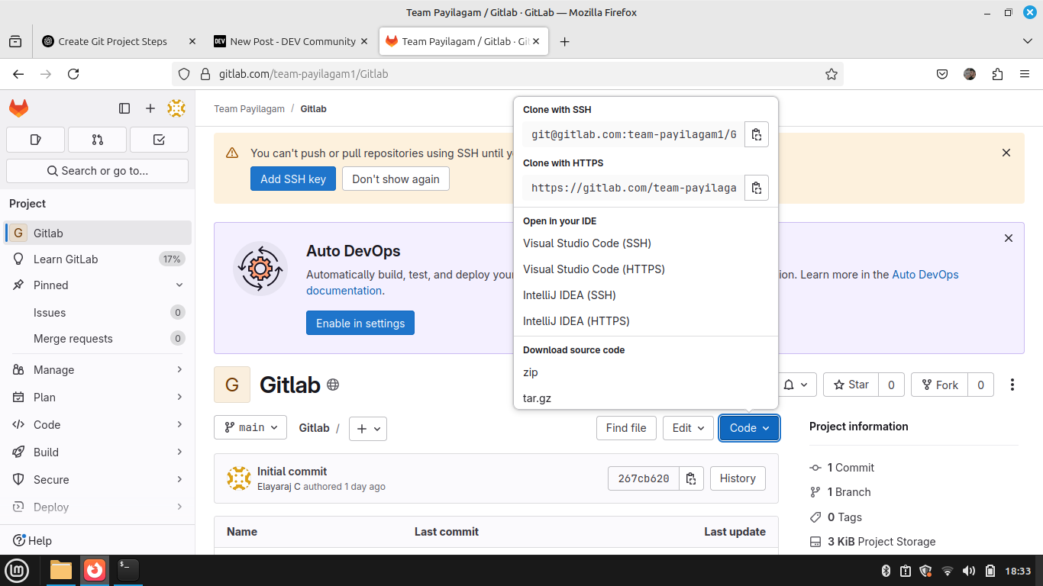The image size is (1043, 586).
Task: Click the notification bell dropdown
Action: [x=797, y=385]
